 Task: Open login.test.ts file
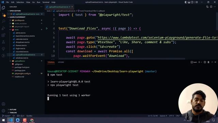coord(20,49)
